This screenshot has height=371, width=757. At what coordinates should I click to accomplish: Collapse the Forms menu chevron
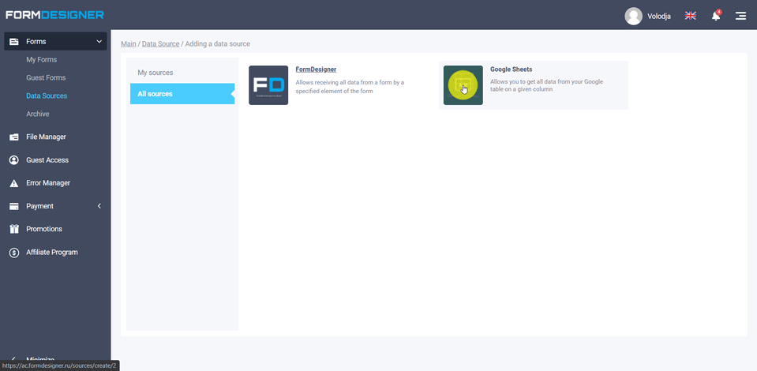[x=99, y=42]
